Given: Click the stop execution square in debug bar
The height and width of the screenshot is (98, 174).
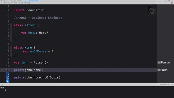Looking at the screenshot, I should pos(2,85).
